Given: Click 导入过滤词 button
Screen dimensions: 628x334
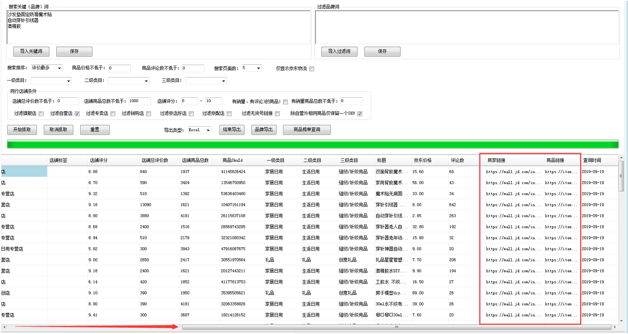Looking at the screenshot, I should [339, 52].
